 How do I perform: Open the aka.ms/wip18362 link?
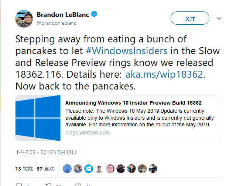coord(164,74)
